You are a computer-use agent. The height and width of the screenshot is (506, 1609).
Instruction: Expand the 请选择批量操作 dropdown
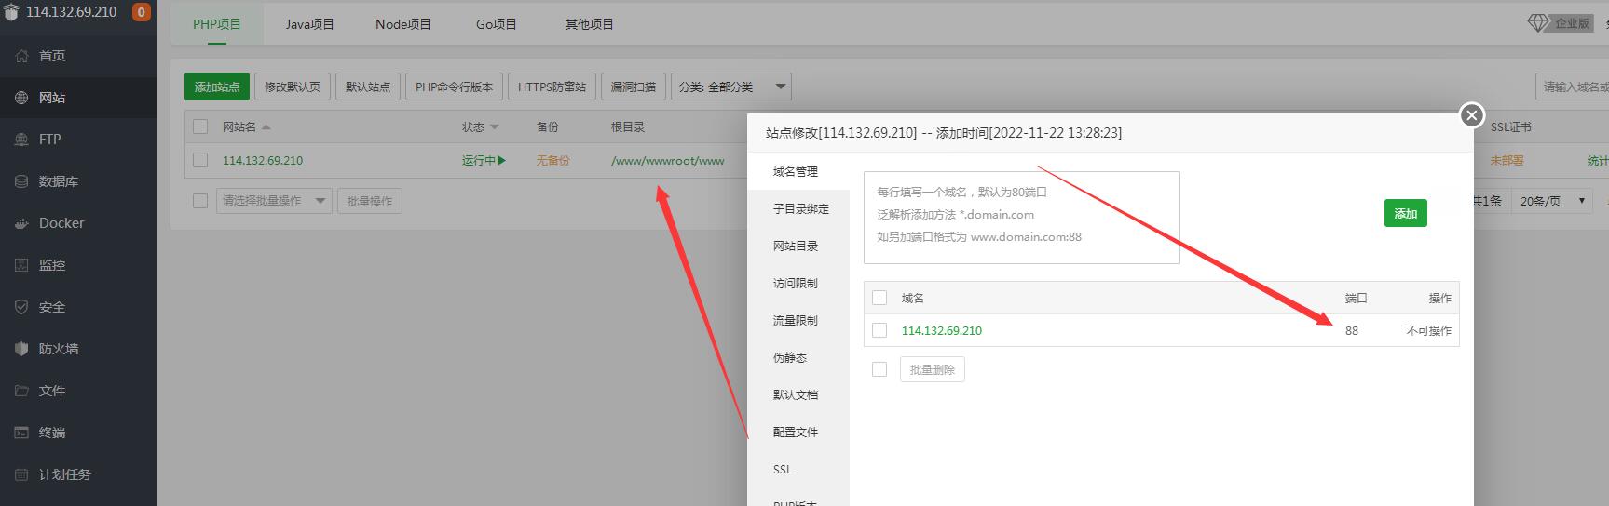[x=274, y=201]
